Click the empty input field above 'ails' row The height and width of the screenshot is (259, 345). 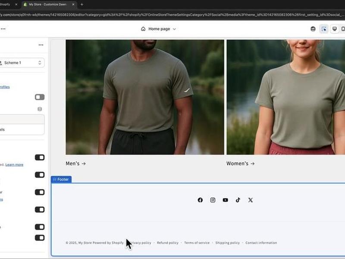tap(22, 120)
